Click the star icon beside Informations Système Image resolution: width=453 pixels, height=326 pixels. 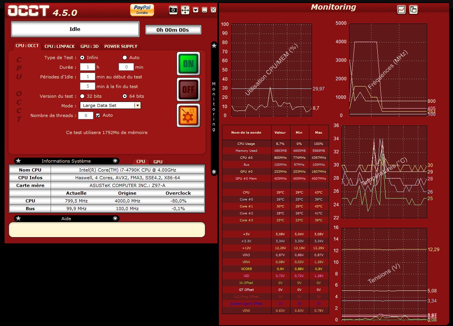pos(18,161)
